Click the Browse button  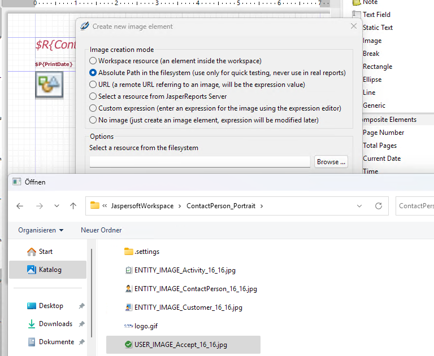[331, 162]
